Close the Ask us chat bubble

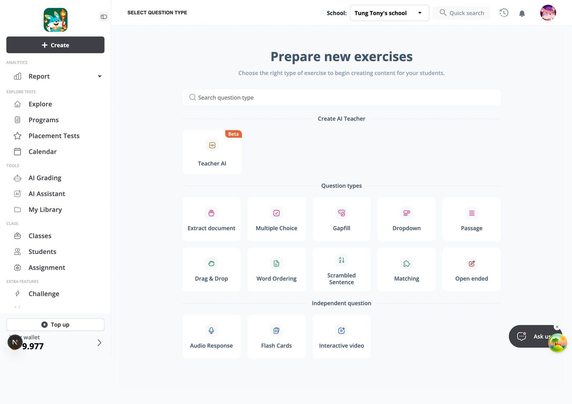(557, 327)
